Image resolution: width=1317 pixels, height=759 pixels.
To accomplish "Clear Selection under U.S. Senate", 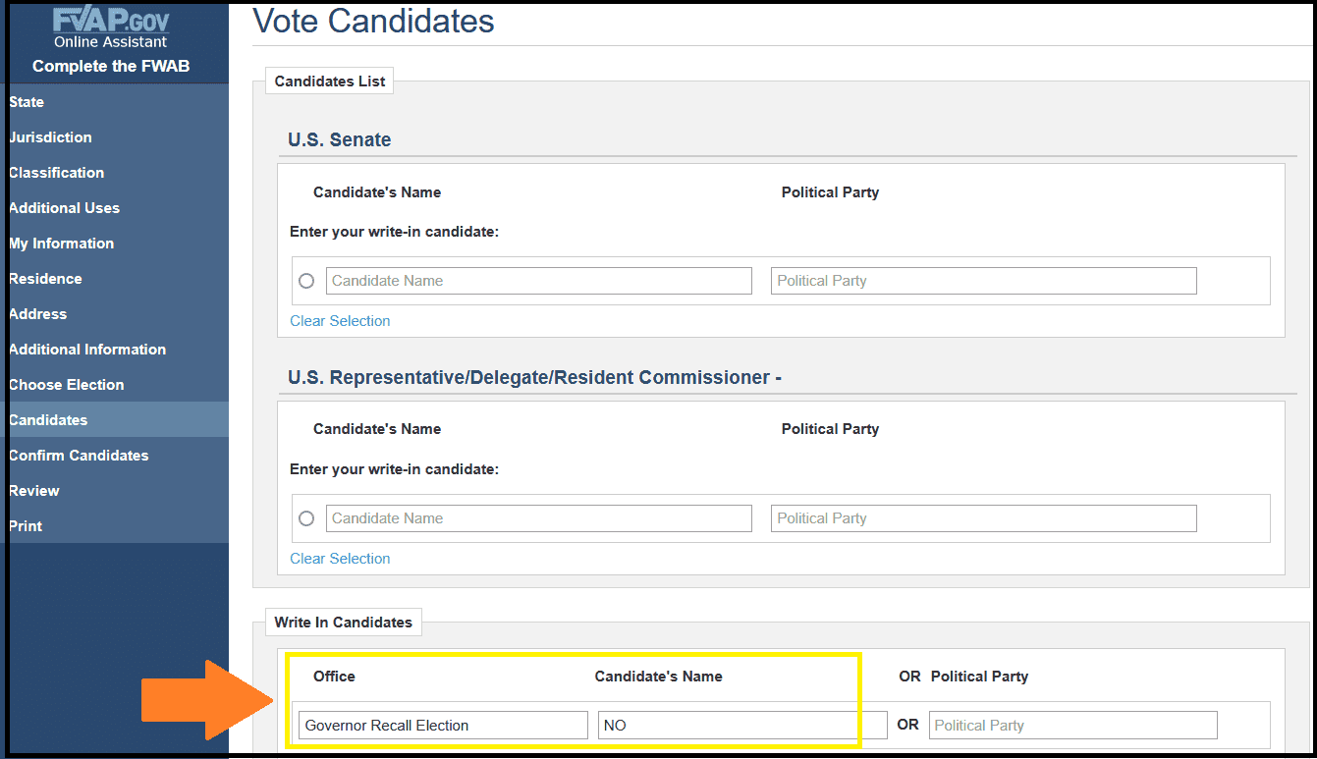I will [x=340, y=321].
